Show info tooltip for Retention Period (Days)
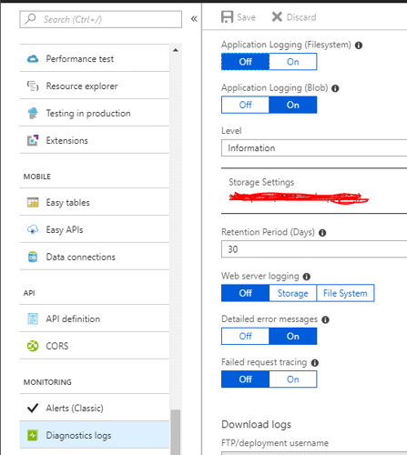This screenshot has height=455, width=407. pyautogui.click(x=322, y=233)
